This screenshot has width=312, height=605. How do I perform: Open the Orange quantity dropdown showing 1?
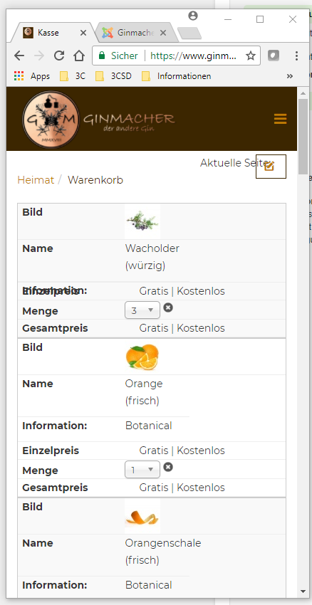tap(142, 470)
